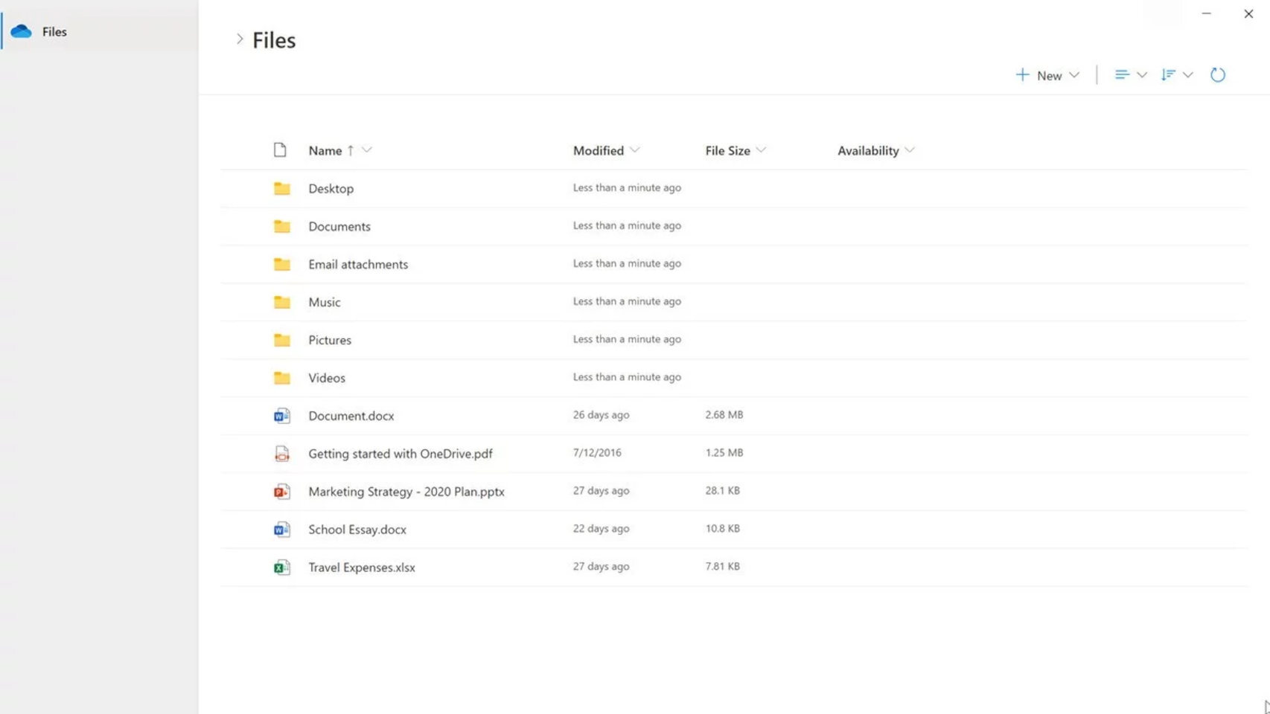Click the Word icon beside Document.docx
This screenshot has height=714, width=1270.
[x=281, y=416]
